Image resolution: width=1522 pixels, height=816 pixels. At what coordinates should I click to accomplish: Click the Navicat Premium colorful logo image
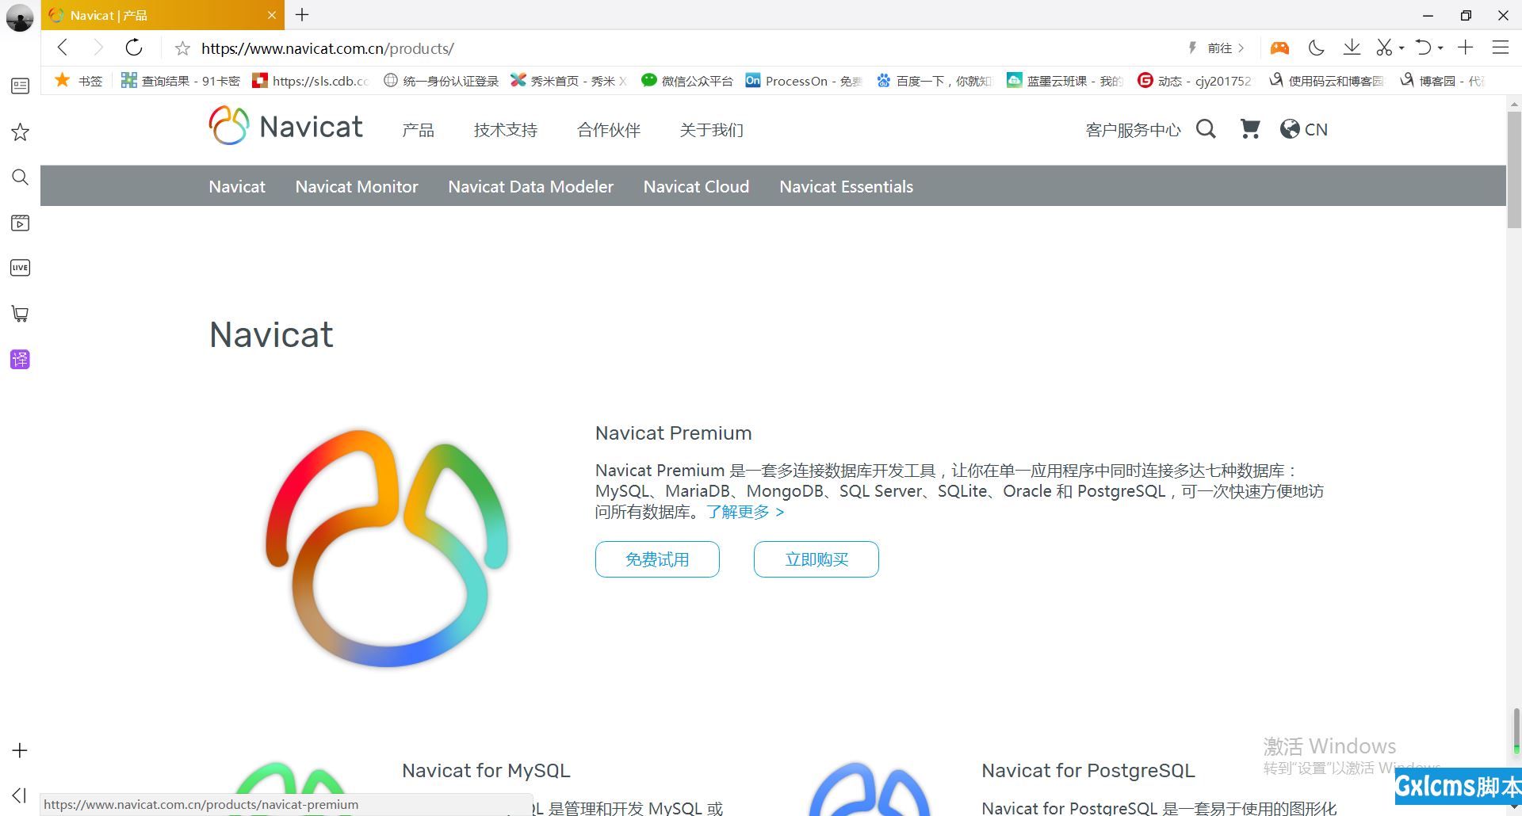click(387, 547)
